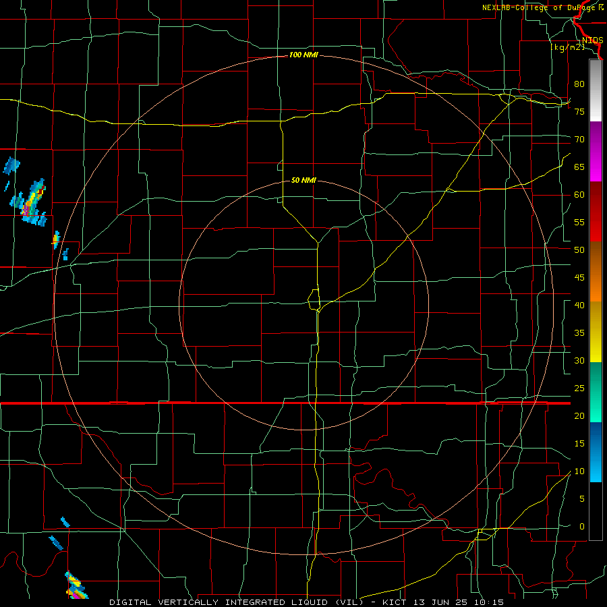The height and width of the screenshot is (607, 607).
Task: Click the legend value 80
Action: [x=579, y=84]
